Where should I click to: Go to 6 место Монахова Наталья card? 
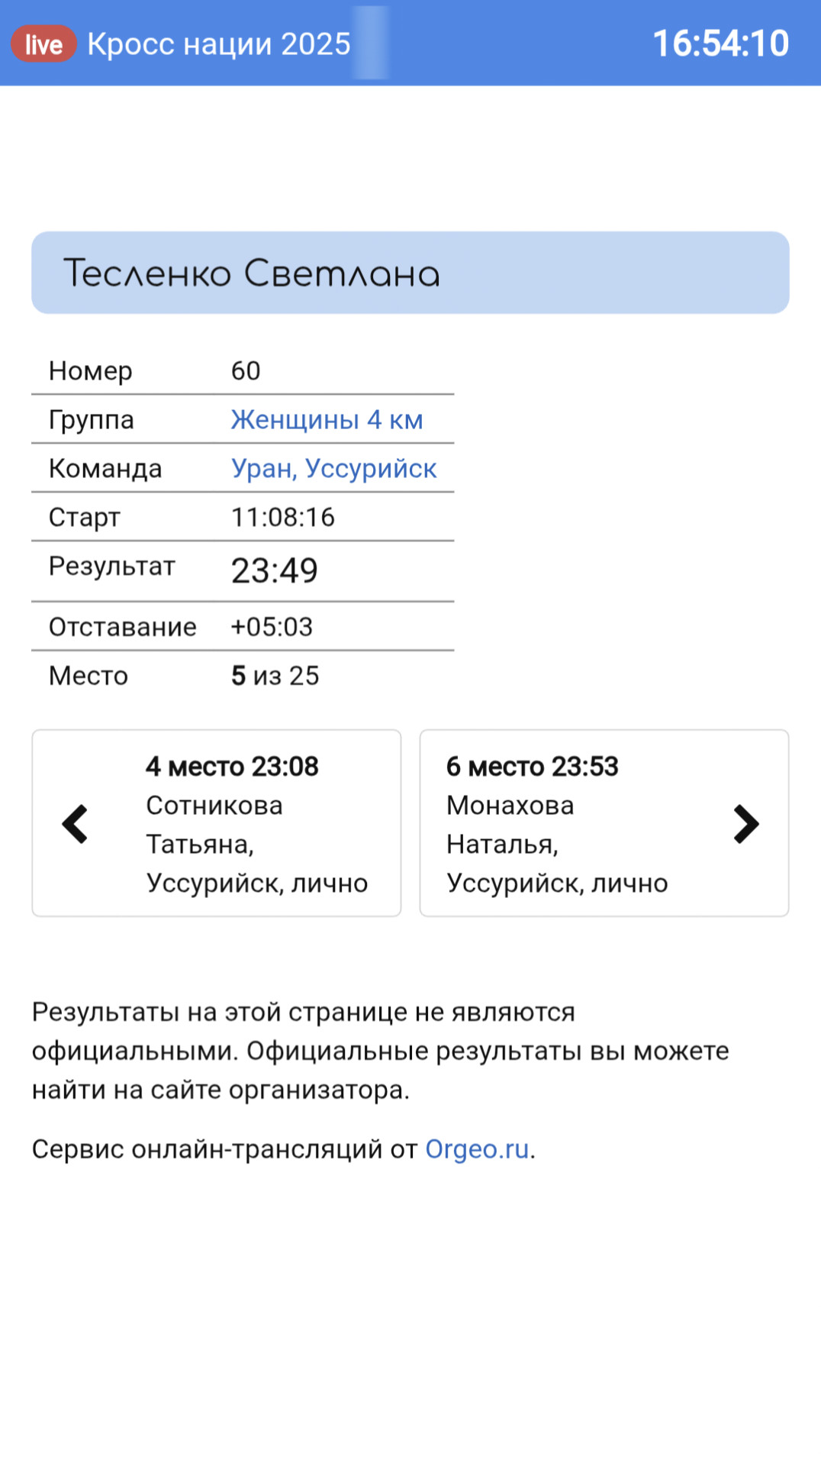(x=604, y=823)
